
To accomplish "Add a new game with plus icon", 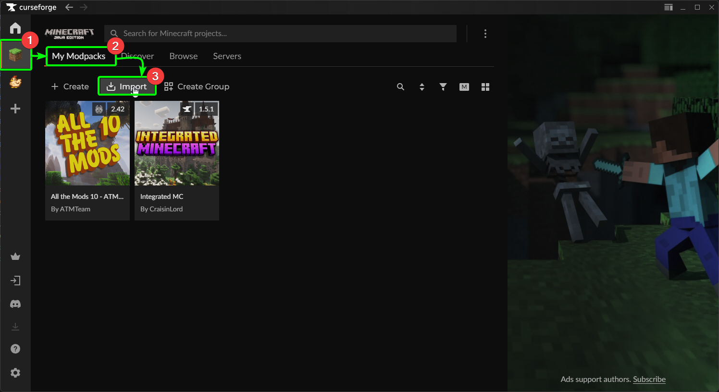I will tap(15, 109).
